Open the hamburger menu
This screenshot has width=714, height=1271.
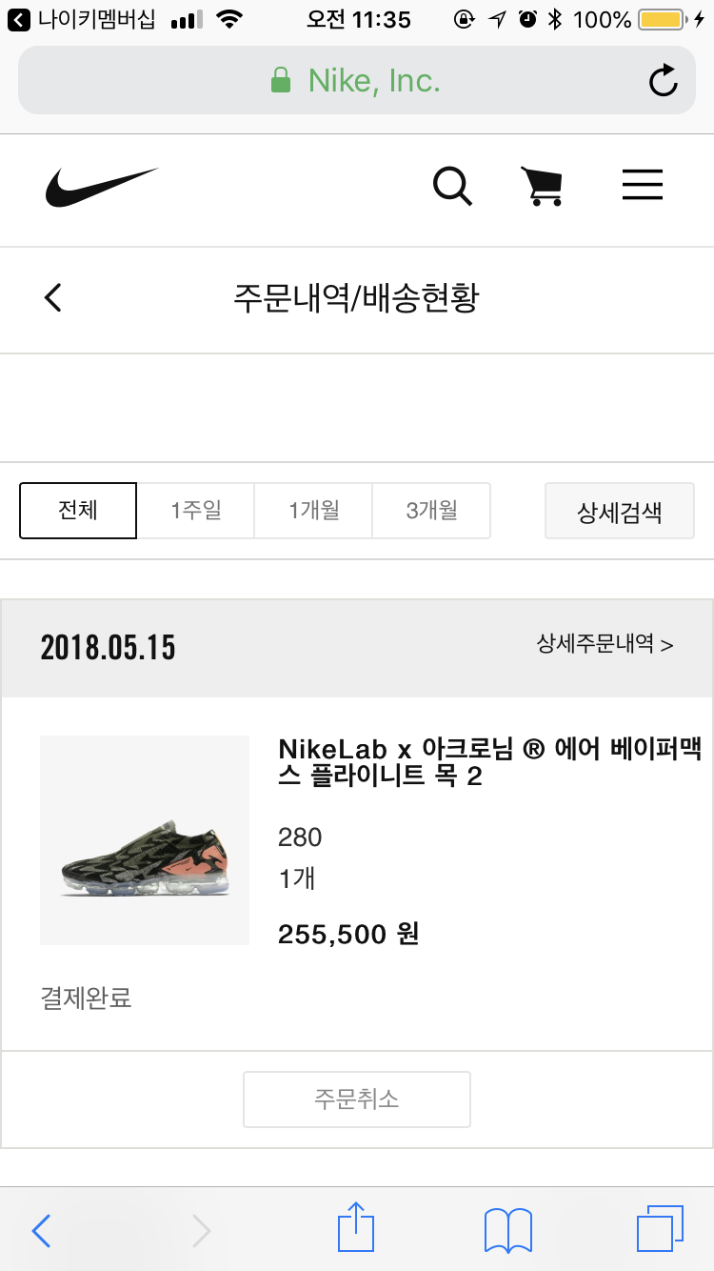pos(642,185)
